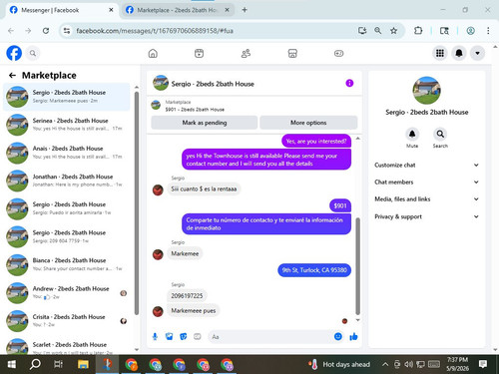Click the conversation list scrollbar
The image size is (499, 374).
[137, 202]
